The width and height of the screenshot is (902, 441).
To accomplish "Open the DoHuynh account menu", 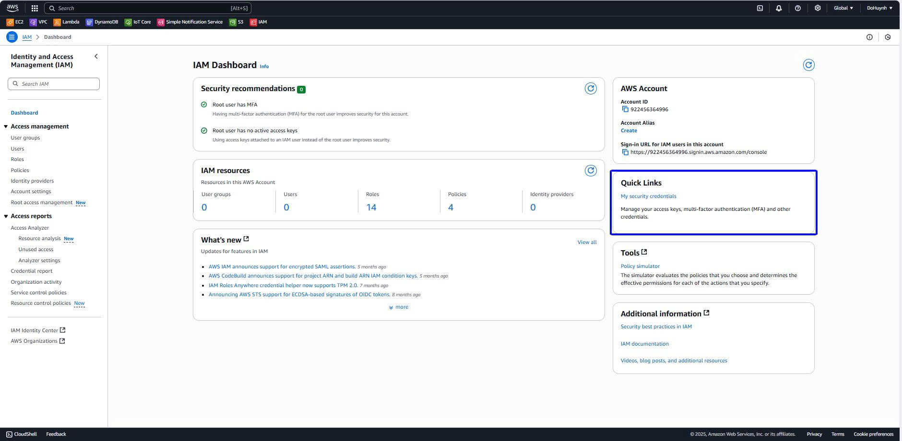I will [x=879, y=8].
